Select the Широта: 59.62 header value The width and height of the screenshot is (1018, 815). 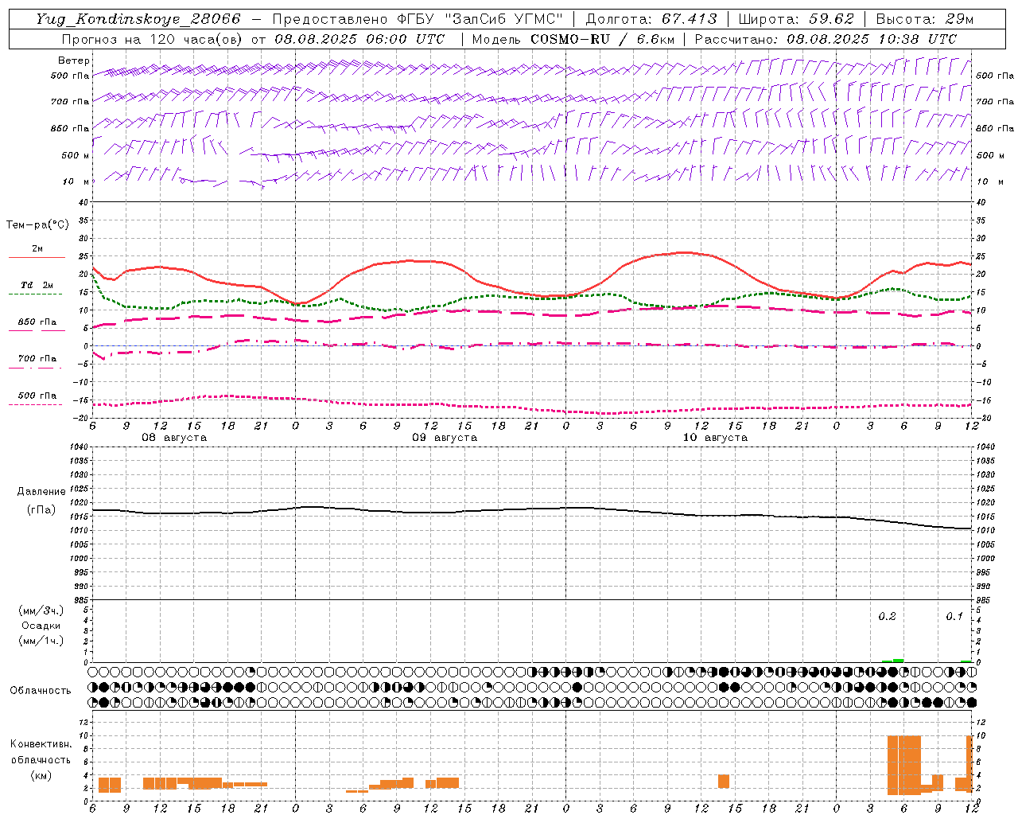tap(796, 19)
